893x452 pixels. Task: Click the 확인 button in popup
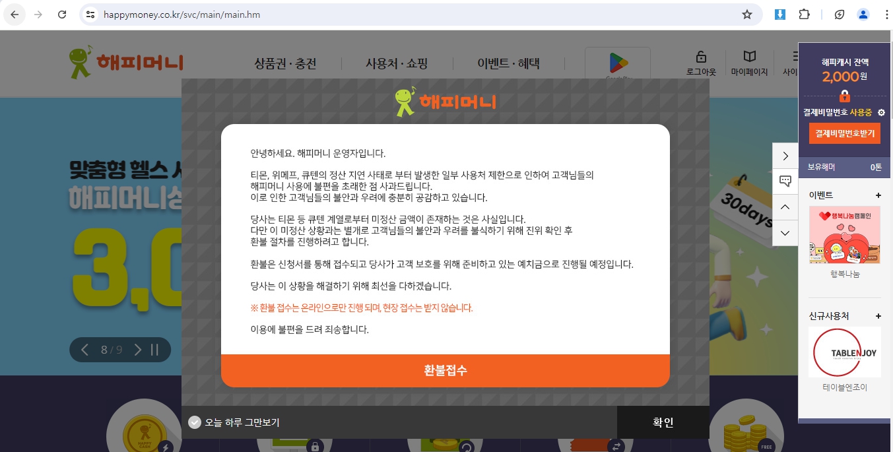coord(663,422)
